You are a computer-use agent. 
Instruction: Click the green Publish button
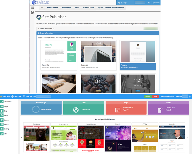point(148,96)
